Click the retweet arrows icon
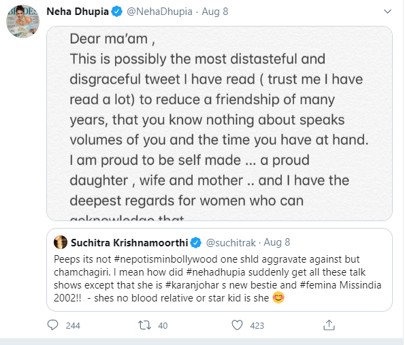Screen dimensions: 405x345 tap(144, 325)
